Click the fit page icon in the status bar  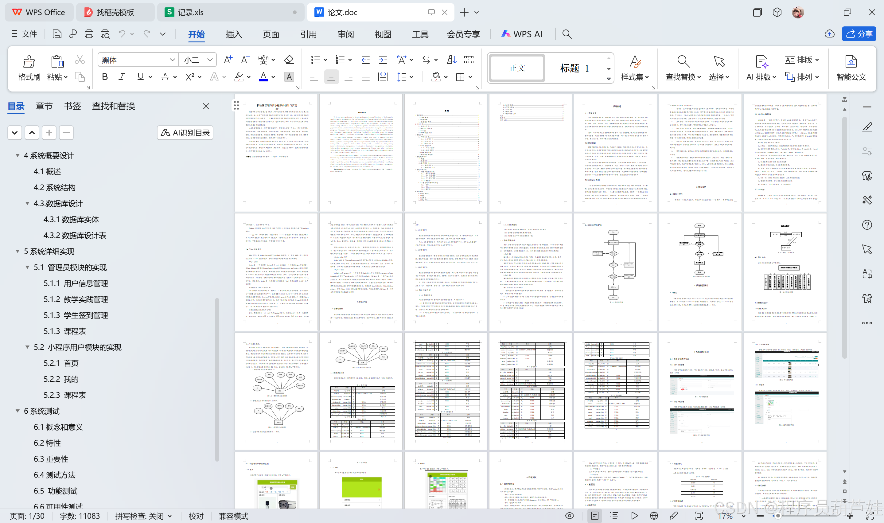pyautogui.click(x=699, y=516)
